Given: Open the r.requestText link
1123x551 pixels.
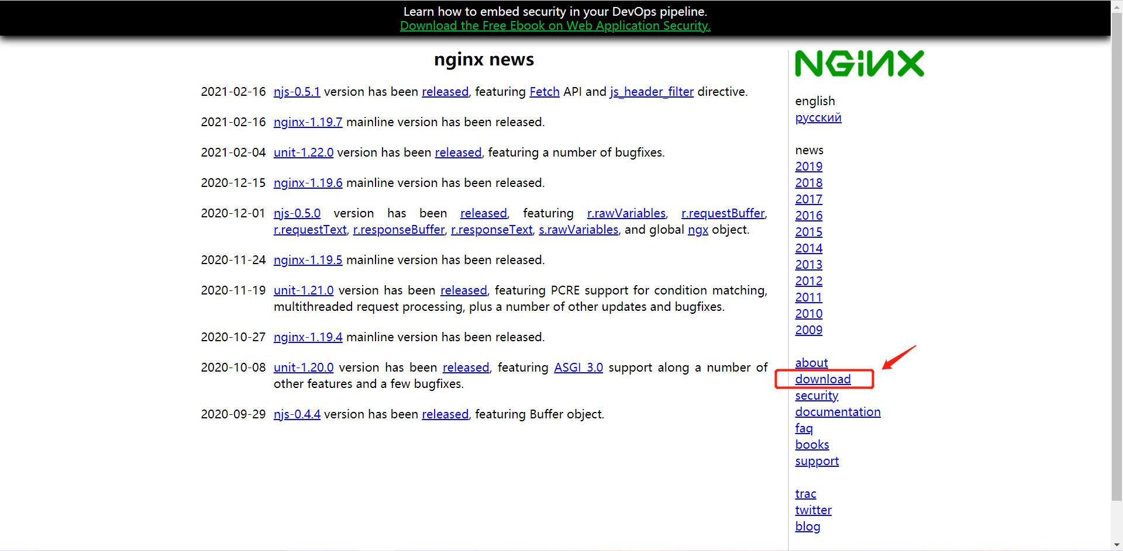Looking at the screenshot, I should tap(310, 230).
